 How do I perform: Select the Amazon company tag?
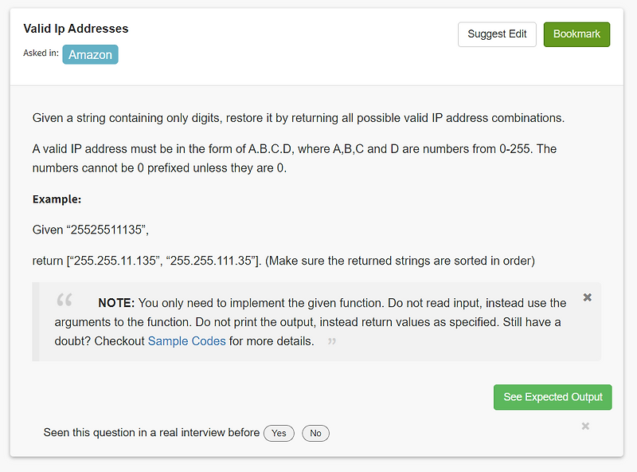click(x=90, y=54)
